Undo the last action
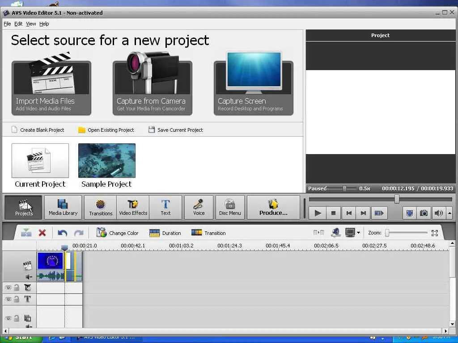 coord(63,233)
